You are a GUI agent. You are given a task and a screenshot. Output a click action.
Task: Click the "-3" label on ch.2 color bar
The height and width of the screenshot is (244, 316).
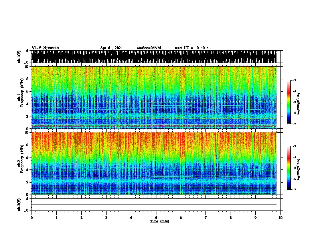(x=294, y=146)
